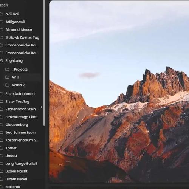Screen dimensions: 189x189
Task: Click the Avata 2 folder icon
Action: pos(7,85)
